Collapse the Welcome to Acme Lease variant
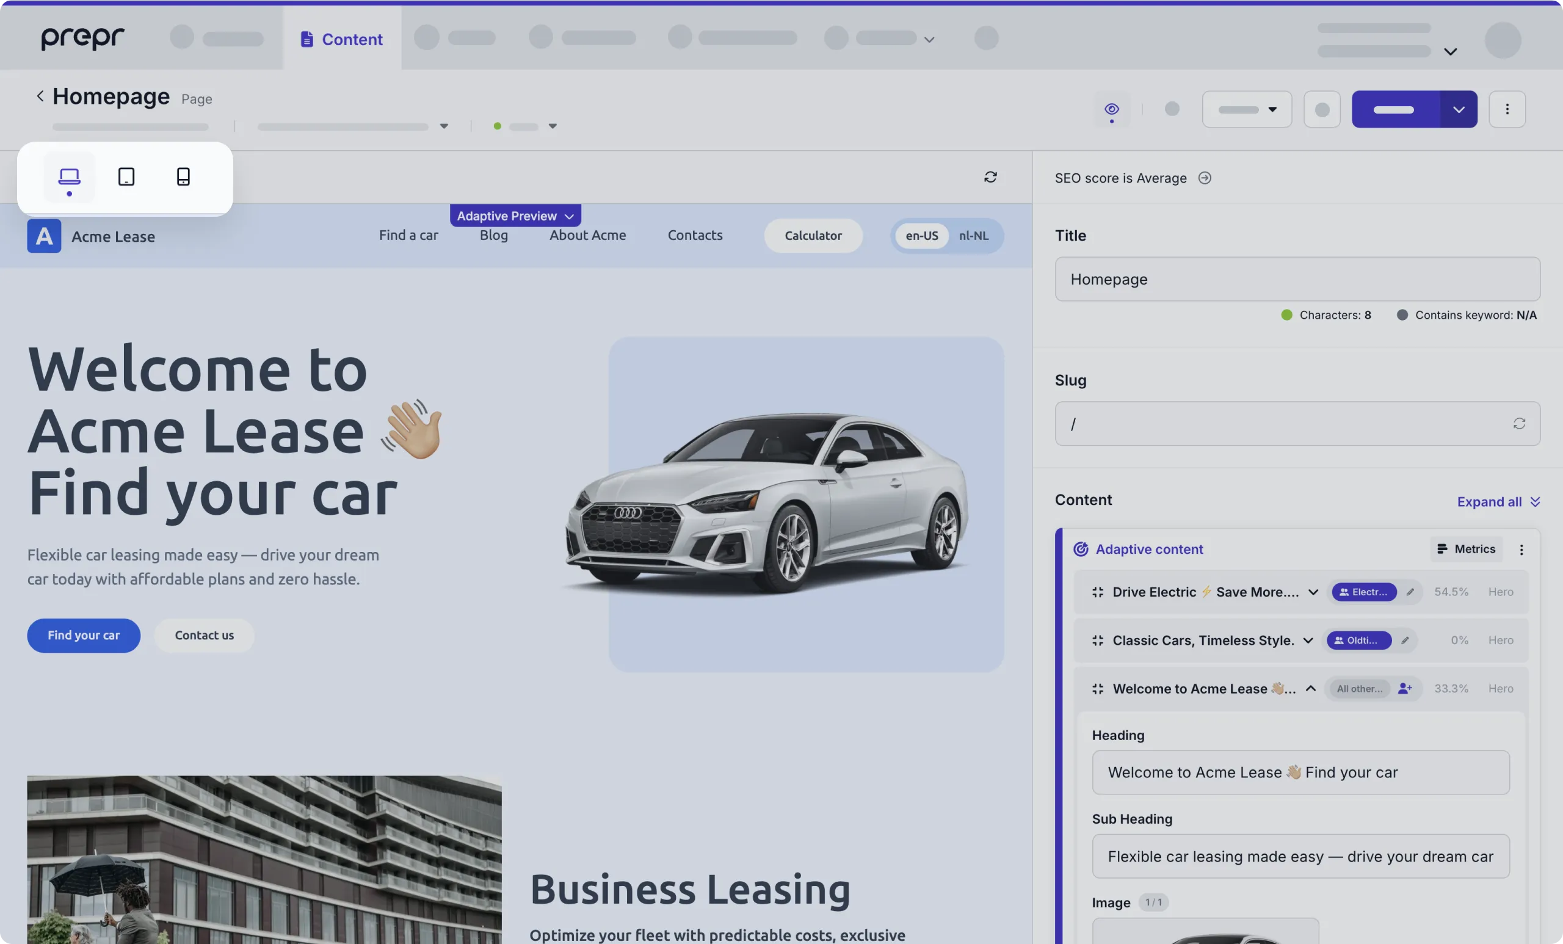 (1310, 689)
